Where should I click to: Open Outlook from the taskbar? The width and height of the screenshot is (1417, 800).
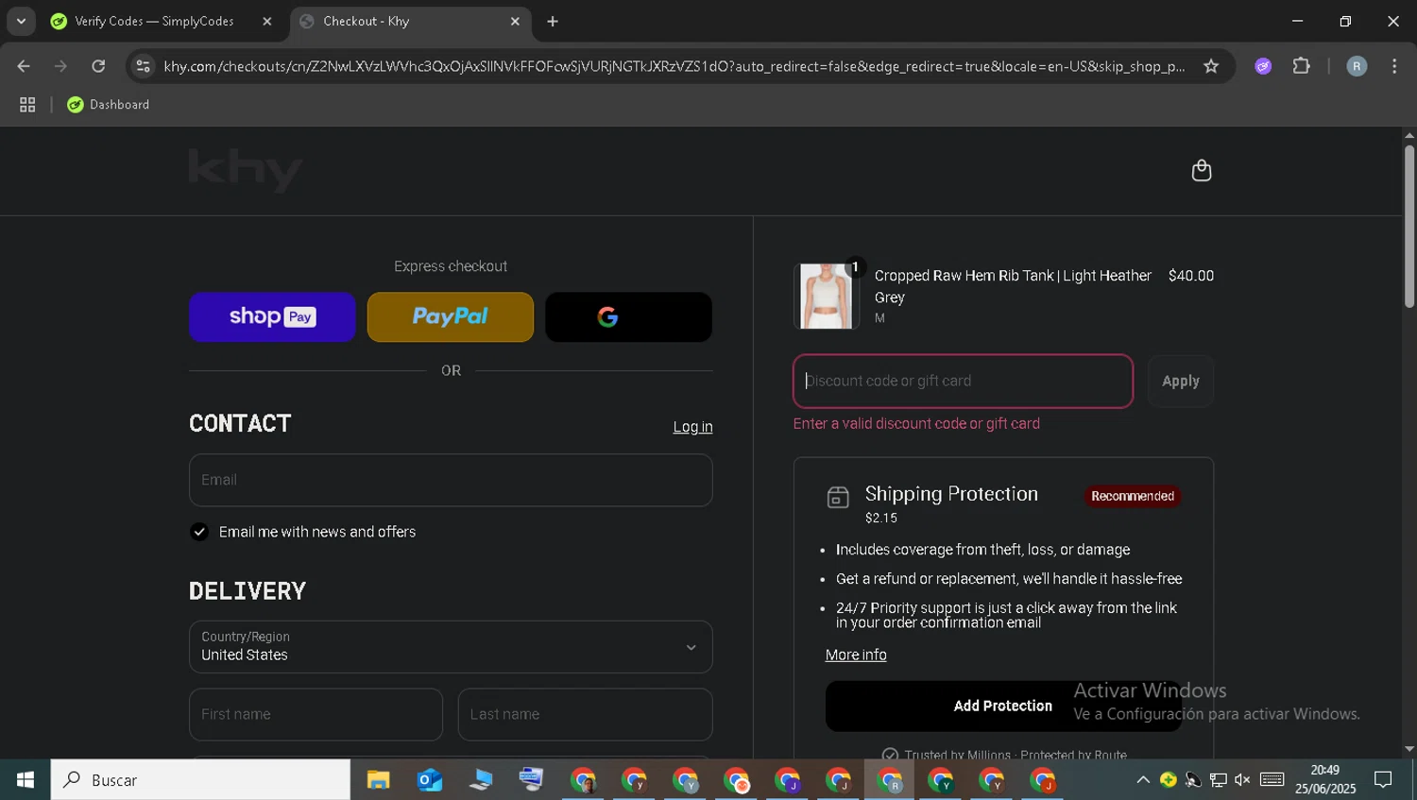pyautogui.click(x=430, y=780)
